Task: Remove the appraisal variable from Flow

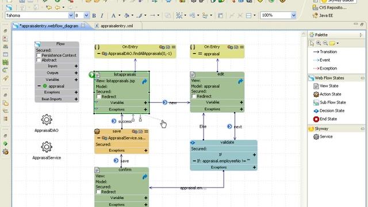Action: point(39,86)
